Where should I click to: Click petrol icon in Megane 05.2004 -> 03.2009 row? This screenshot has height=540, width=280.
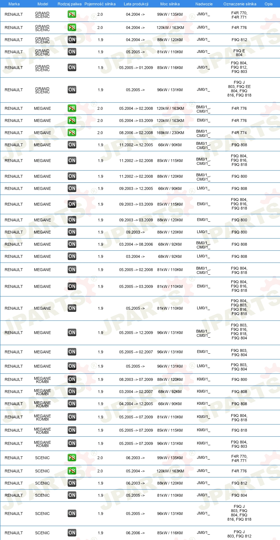point(72,121)
